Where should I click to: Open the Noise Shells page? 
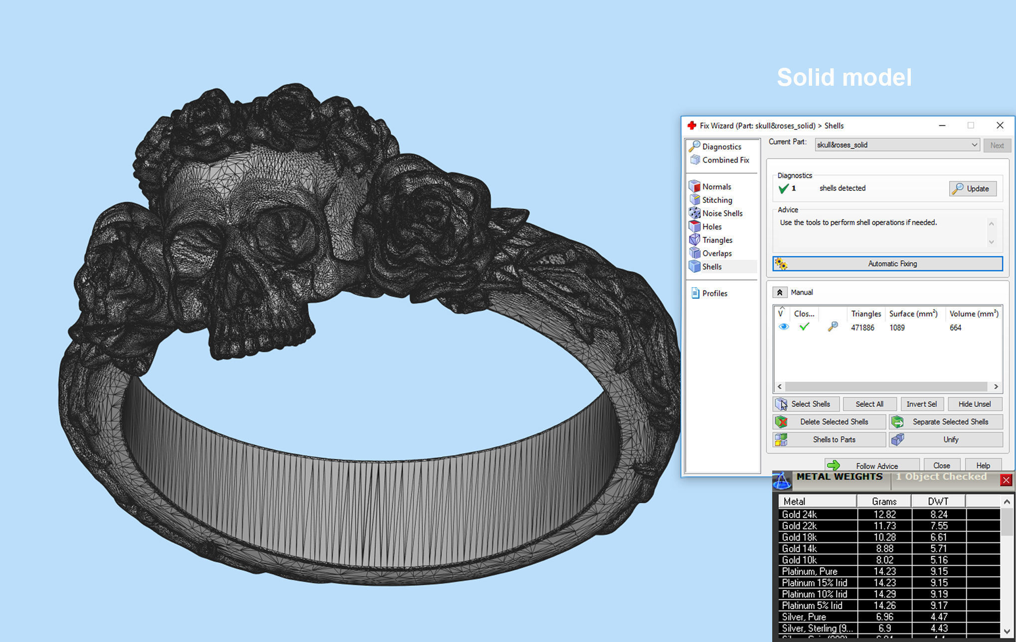(x=722, y=213)
